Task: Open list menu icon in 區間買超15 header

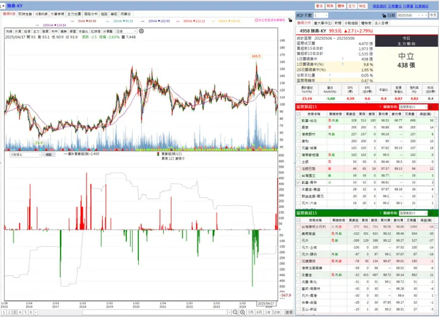Action: click(x=431, y=107)
